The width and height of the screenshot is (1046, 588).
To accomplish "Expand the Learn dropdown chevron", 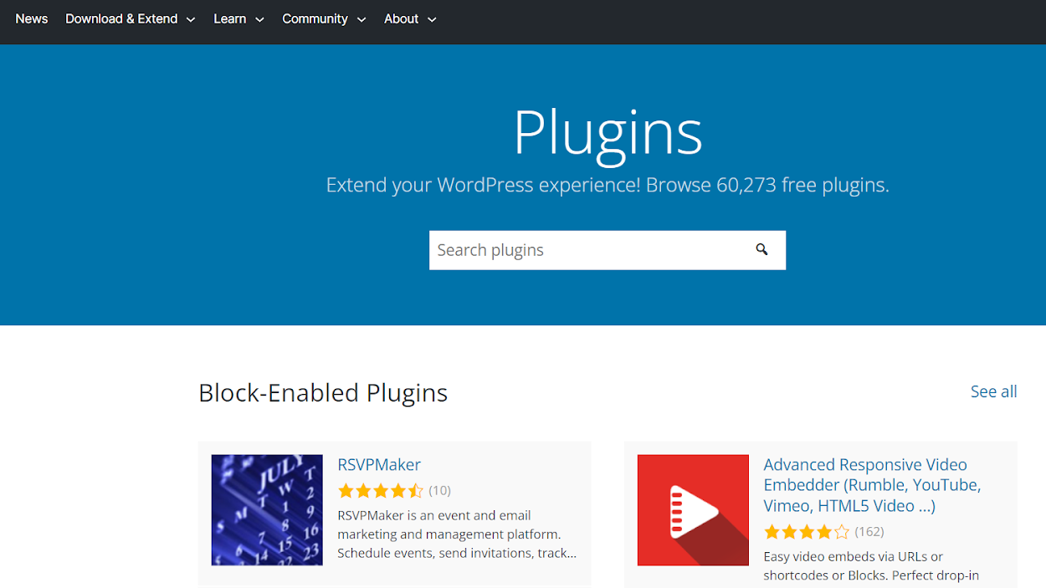I will click(x=259, y=19).
